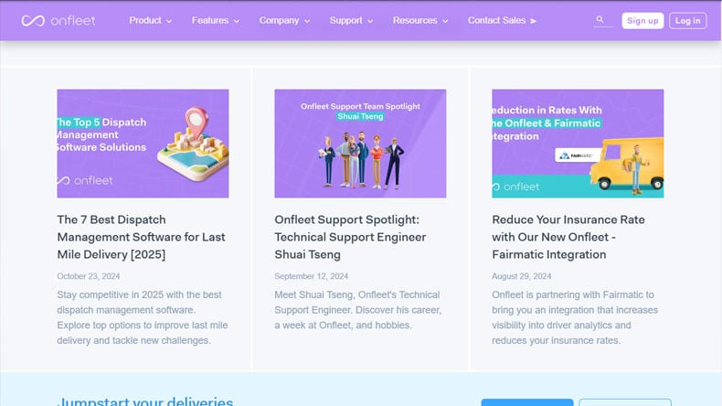Expand the Product dropdown chevron
This screenshot has height=406, width=722.
(x=169, y=21)
